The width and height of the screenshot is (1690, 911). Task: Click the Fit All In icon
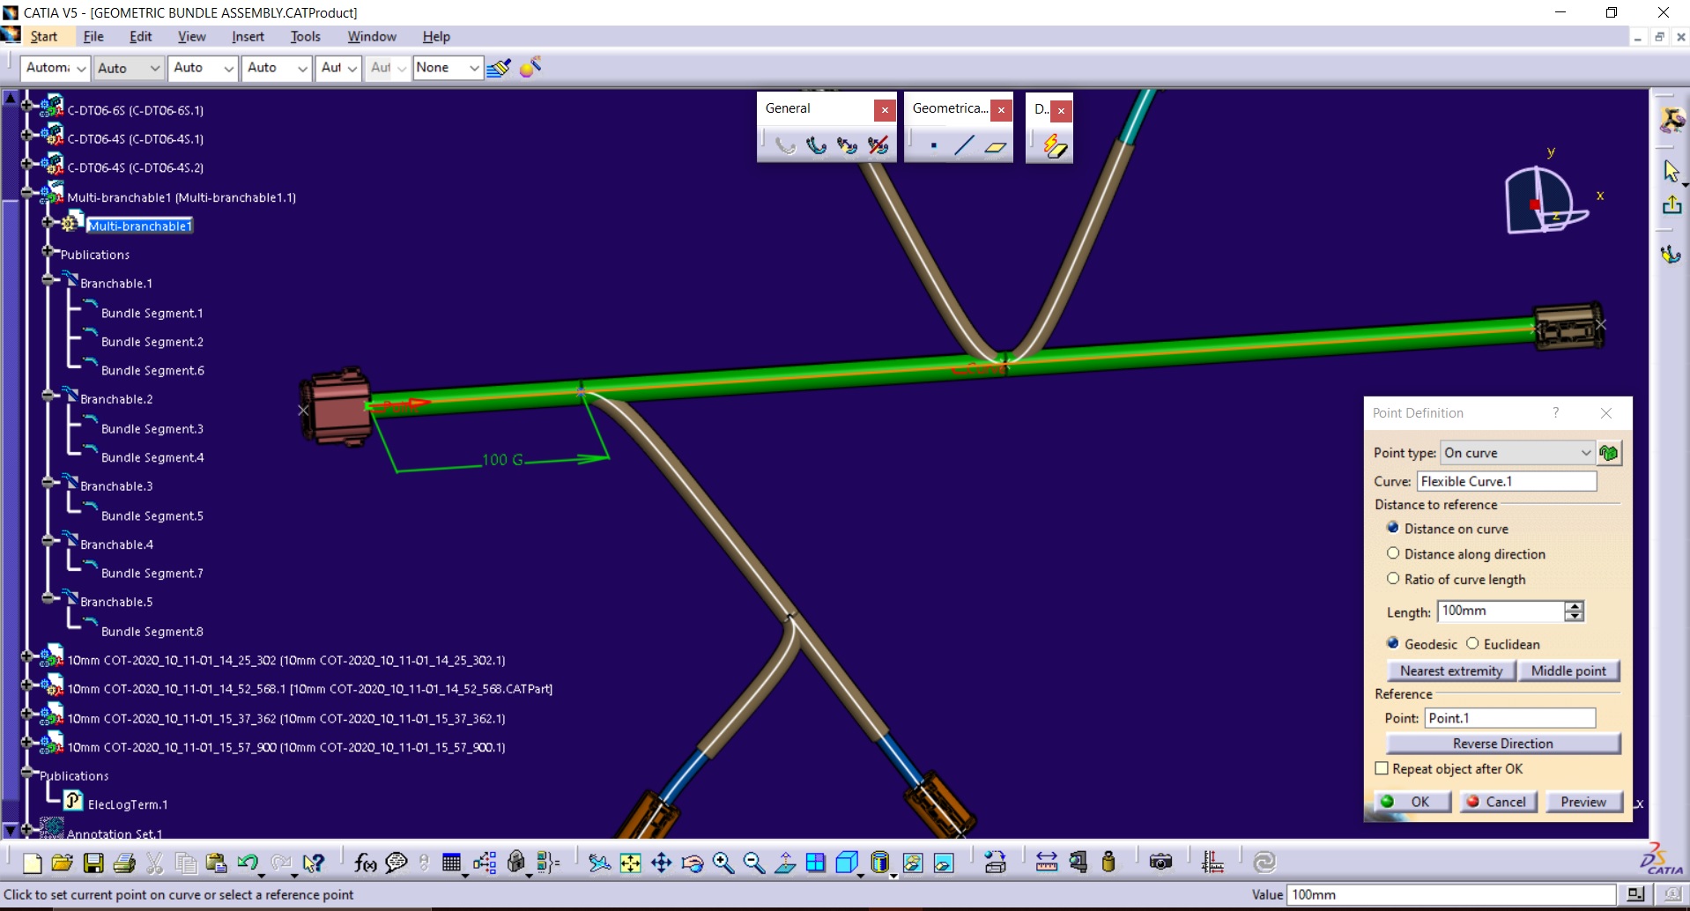631,863
